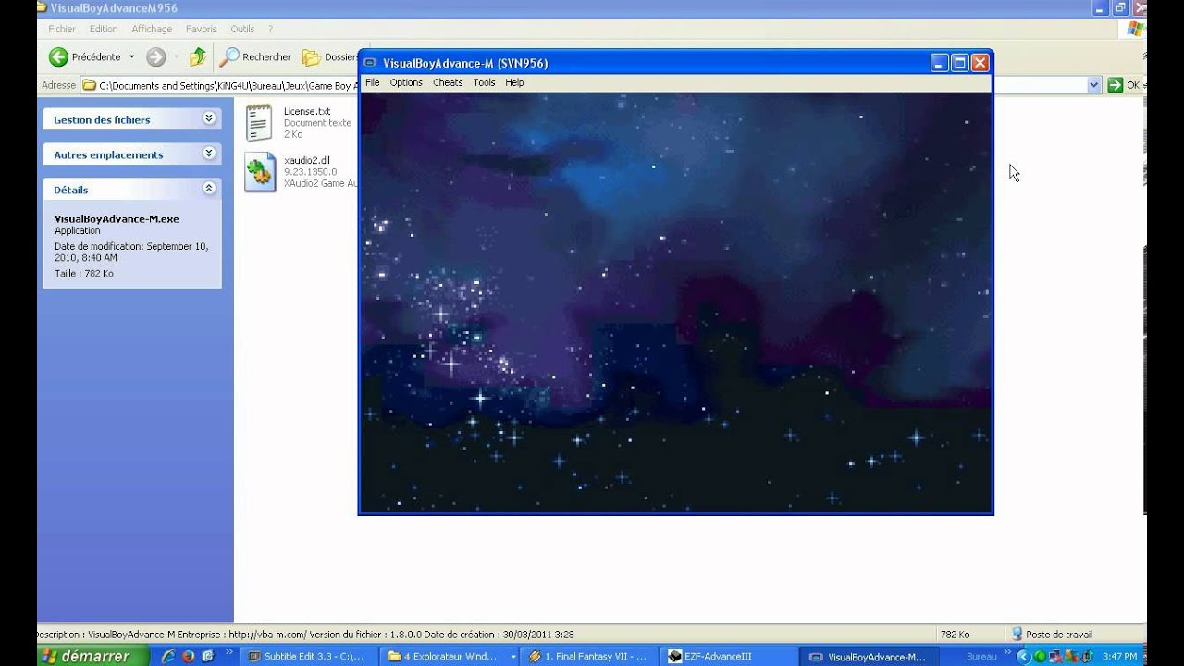The image size is (1184, 666).
Task: Select the xaudio2.dll file icon
Action: point(260,172)
